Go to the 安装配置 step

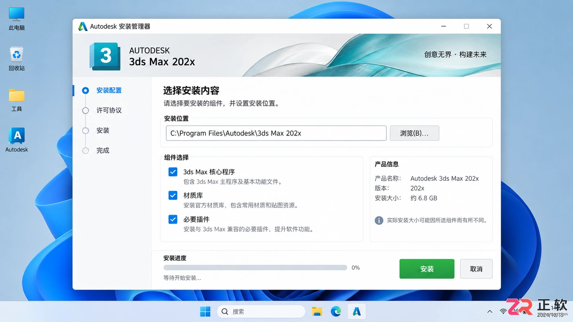(109, 91)
